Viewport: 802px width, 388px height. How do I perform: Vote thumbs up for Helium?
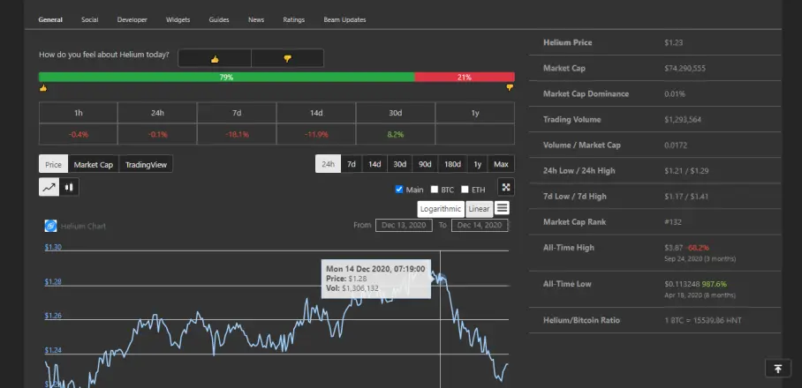click(x=215, y=58)
